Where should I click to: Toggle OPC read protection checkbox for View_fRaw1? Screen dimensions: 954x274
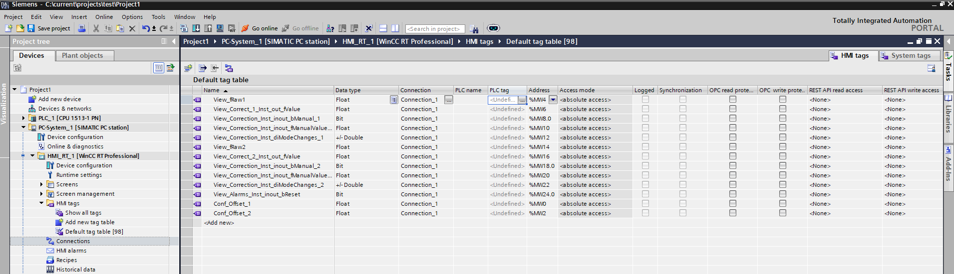[x=733, y=100]
